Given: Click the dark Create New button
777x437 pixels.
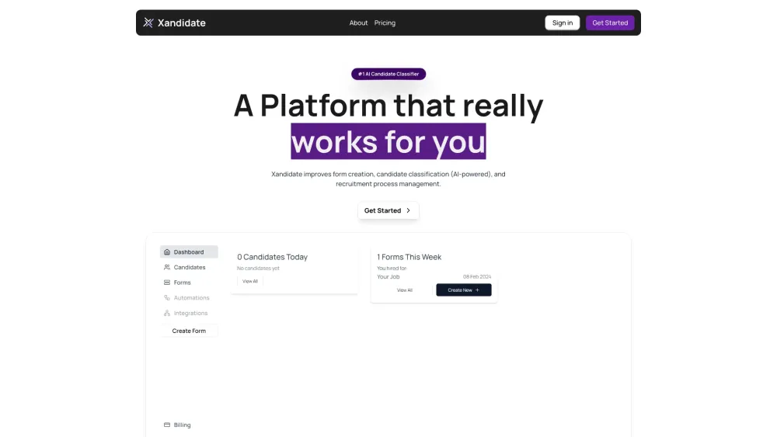Looking at the screenshot, I should coord(464,290).
